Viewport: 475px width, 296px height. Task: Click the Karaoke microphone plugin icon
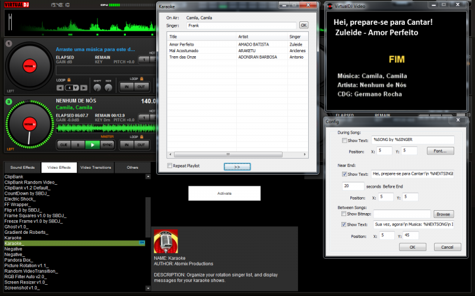(166, 242)
